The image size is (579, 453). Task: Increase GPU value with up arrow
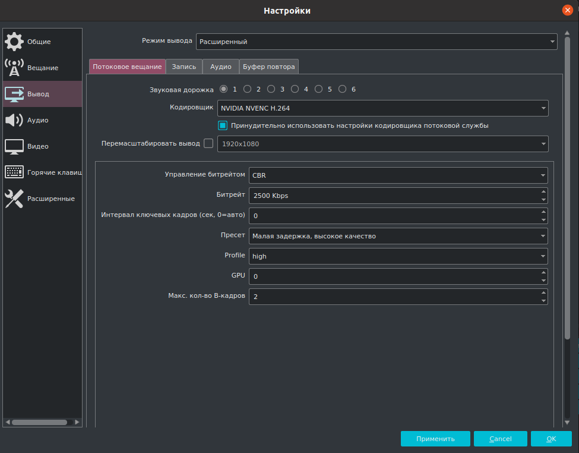(x=543, y=272)
